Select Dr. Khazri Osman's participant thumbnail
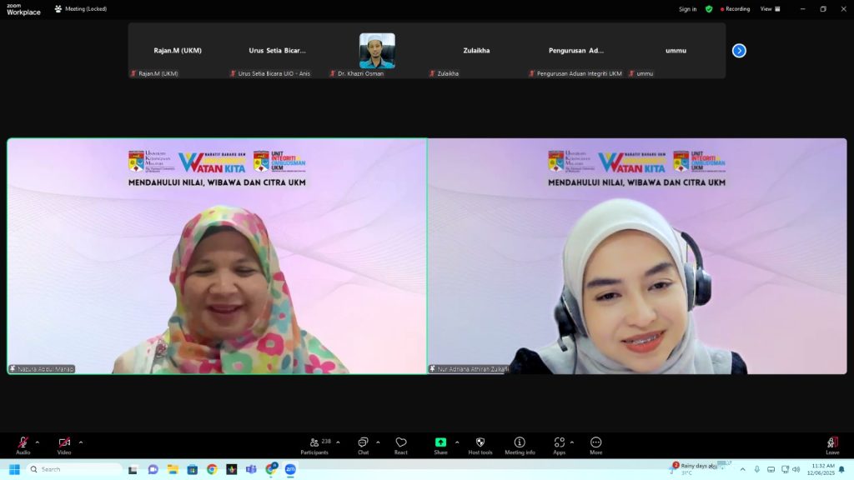Image resolution: width=854 pixels, height=480 pixels. pos(377,51)
